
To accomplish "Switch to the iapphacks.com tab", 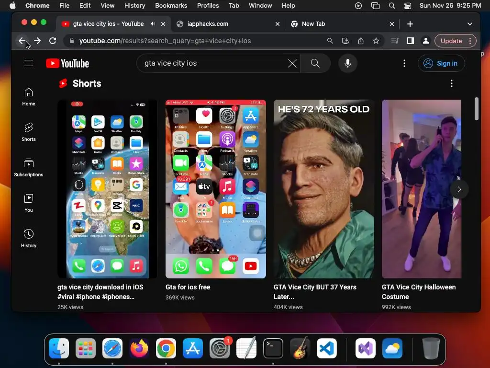I will coord(228,24).
